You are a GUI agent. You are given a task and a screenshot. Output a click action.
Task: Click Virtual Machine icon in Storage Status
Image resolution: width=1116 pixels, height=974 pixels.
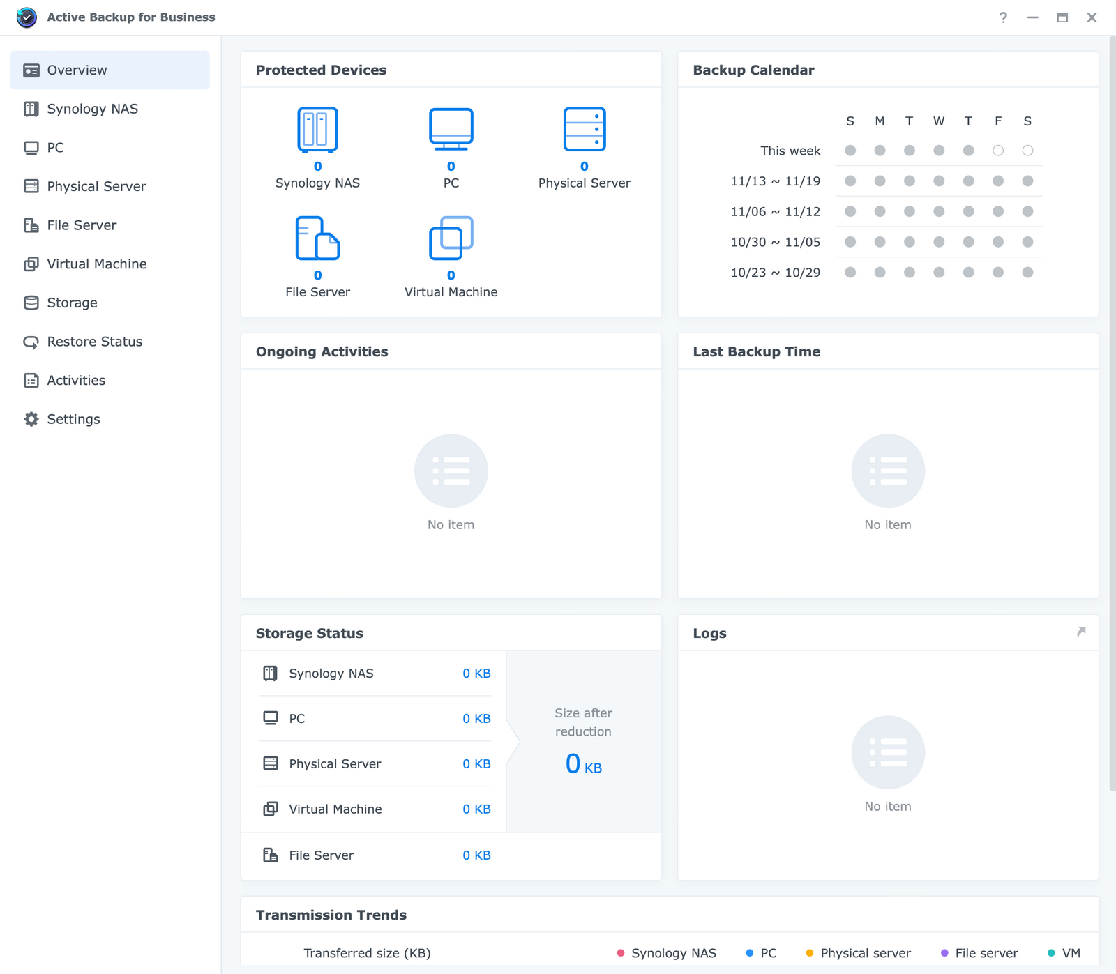tap(271, 809)
